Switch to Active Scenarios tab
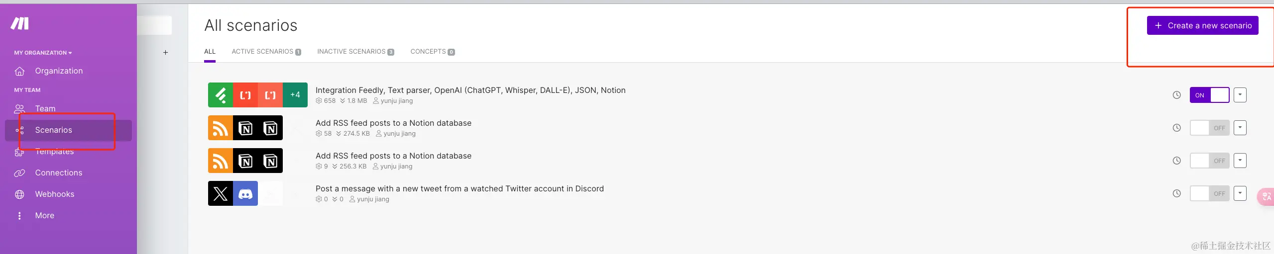The image size is (1274, 254). [266, 52]
